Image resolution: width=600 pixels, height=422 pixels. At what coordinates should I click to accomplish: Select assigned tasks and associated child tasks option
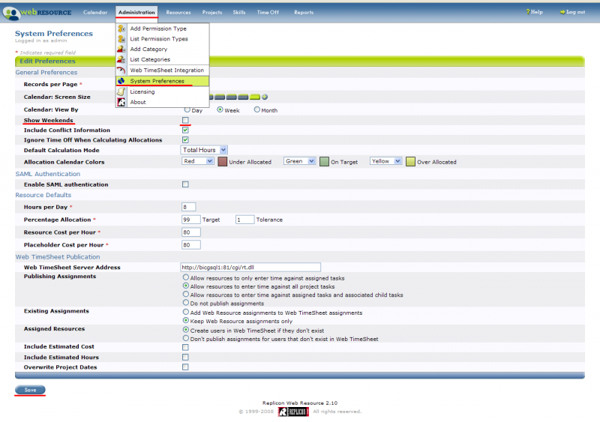pyautogui.click(x=185, y=295)
